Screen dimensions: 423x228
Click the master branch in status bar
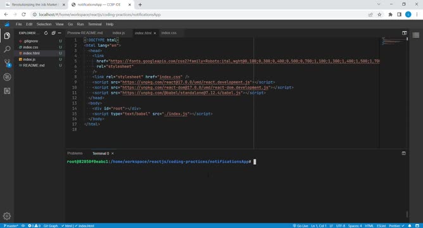(x=11, y=226)
